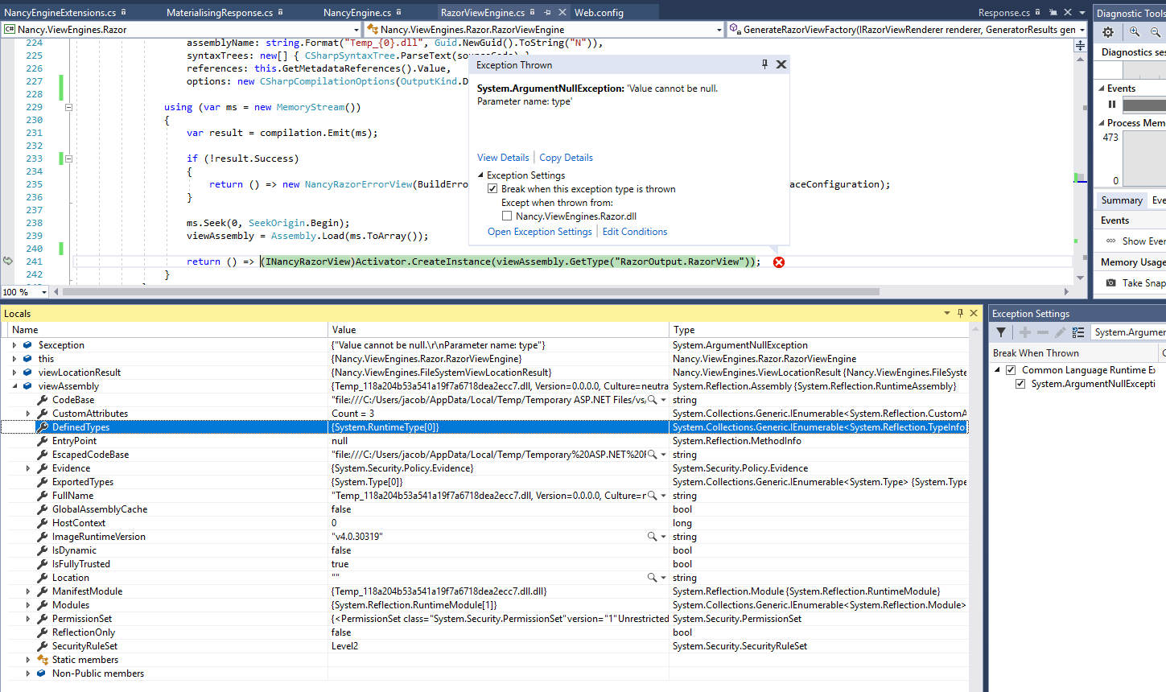Open the editor zoom level dropdown
This screenshot has width=1166, height=692.
pos(44,292)
